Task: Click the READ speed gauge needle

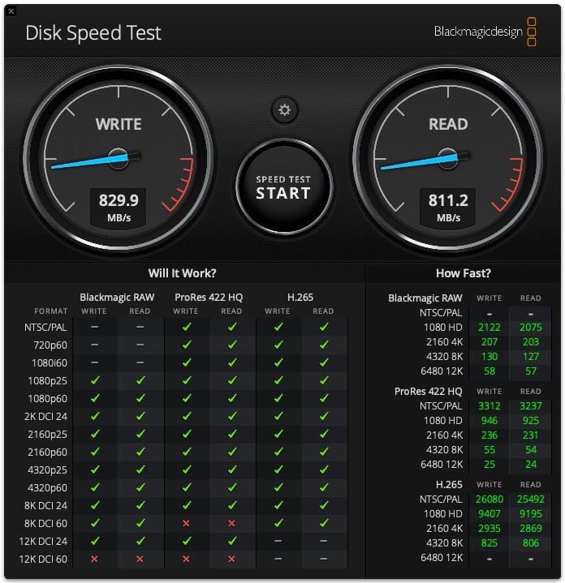Action: coord(421,162)
